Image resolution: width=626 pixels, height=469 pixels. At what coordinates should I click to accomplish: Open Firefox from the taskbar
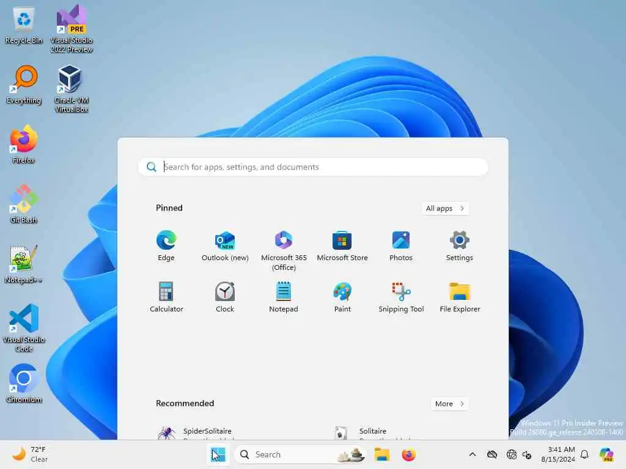tap(408, 454)
